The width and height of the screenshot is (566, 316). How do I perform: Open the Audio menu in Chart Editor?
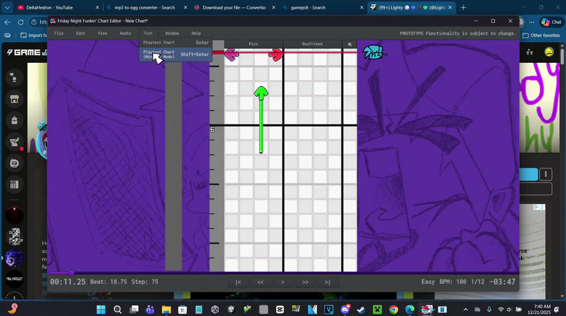point(125,33)
